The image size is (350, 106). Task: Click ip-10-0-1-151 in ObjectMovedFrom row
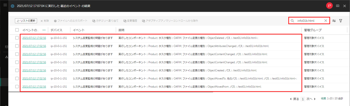[59, 87]
